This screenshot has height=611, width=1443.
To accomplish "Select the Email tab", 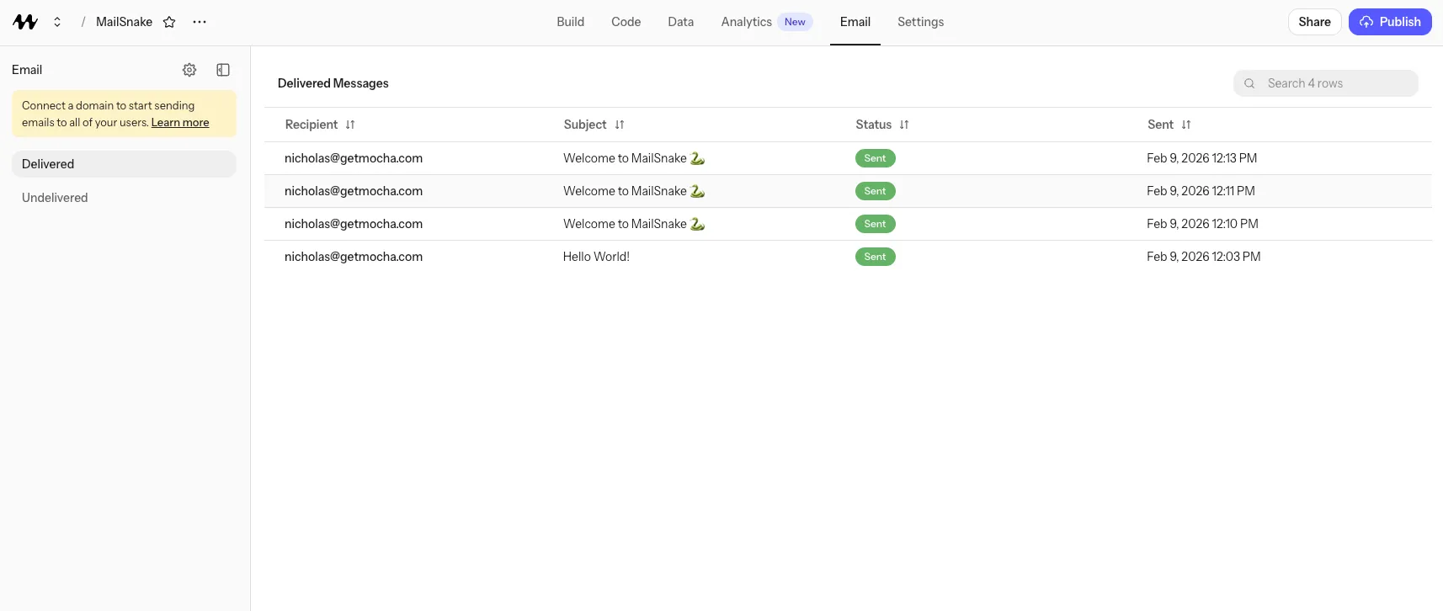I will 855,22.
